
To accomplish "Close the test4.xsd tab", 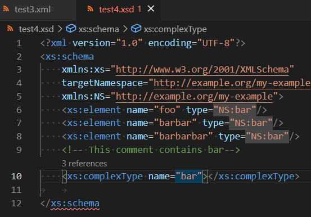I will pyautogui.click(x=151, y=8).
